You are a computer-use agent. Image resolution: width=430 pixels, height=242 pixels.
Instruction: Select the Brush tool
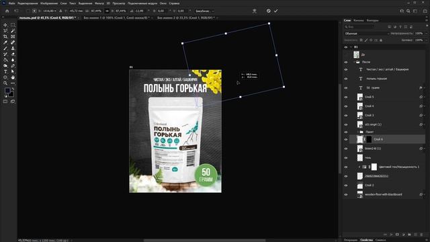point(5,48)
